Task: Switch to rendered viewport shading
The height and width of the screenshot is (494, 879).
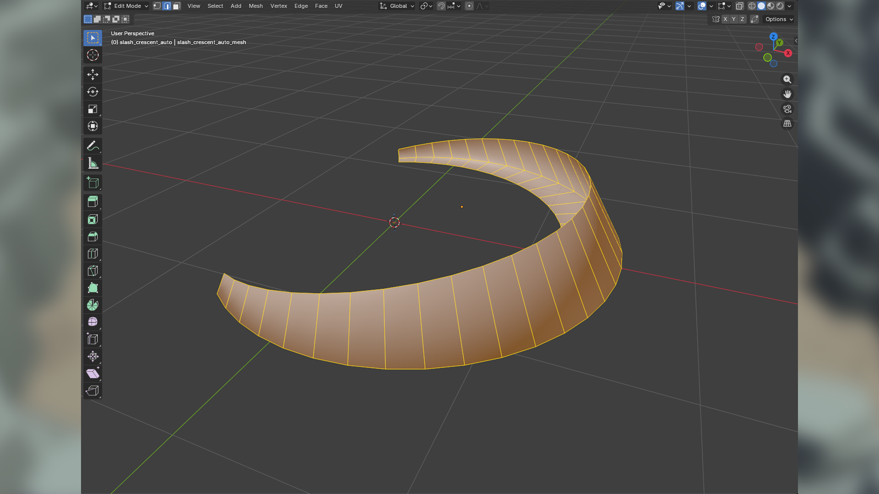Action: (x=780, y=6)
